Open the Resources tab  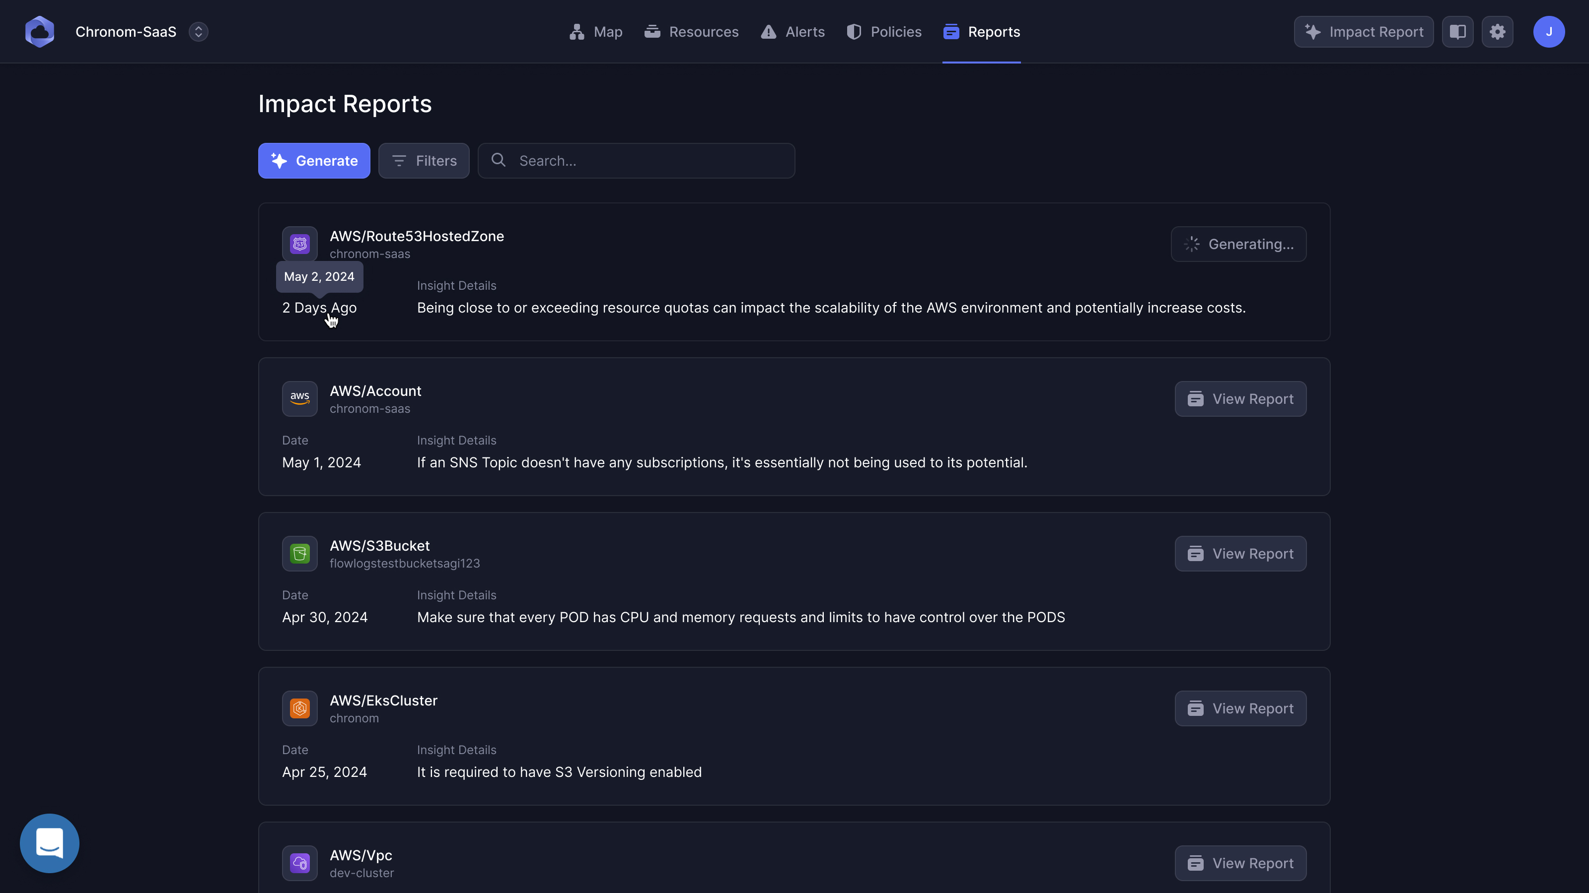coord(692,31)
